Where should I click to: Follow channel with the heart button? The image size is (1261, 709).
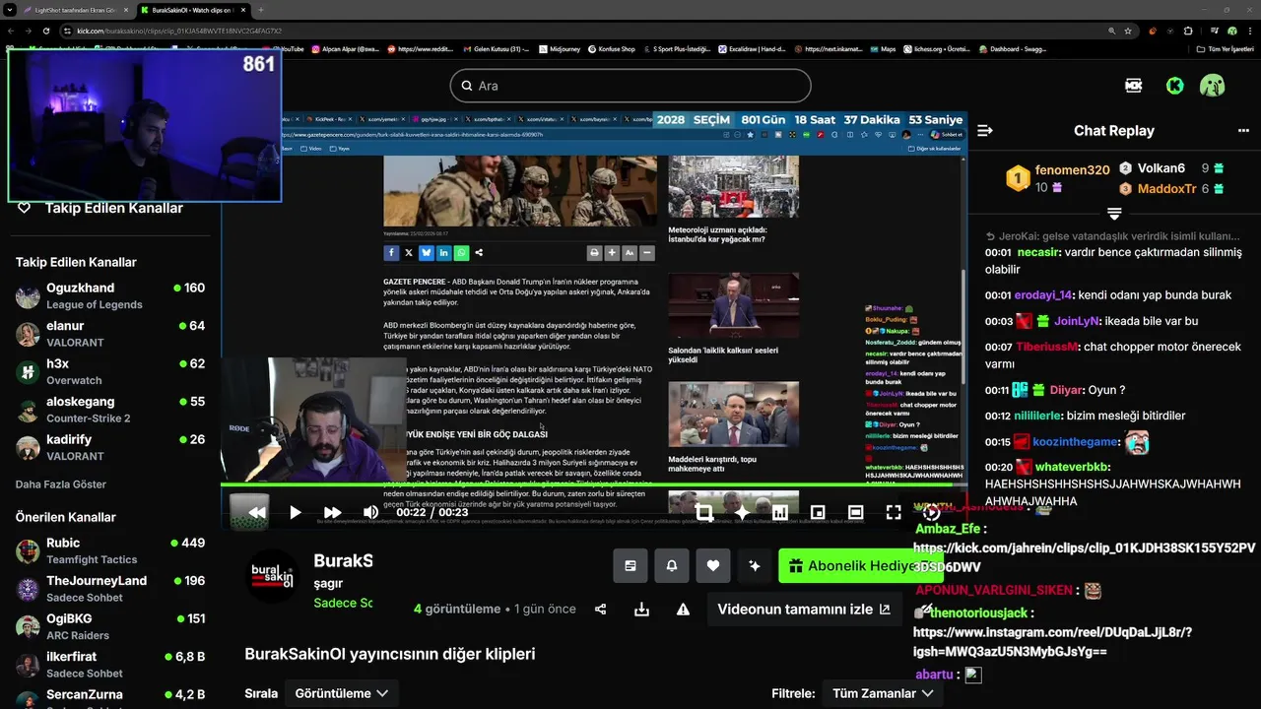pos(713,566)
